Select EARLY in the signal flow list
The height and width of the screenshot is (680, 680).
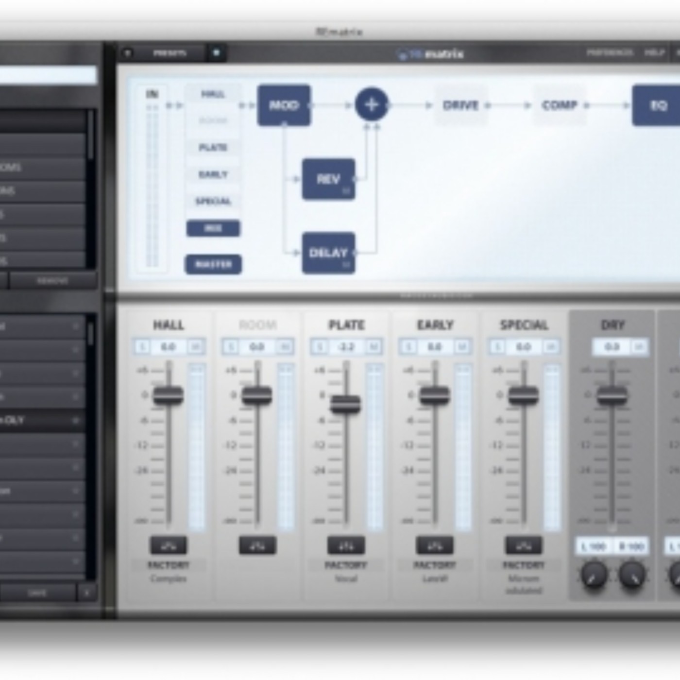(213, 174)
